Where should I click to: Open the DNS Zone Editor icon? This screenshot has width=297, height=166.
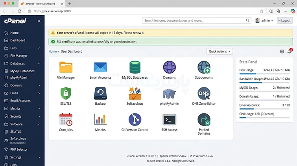pos(204,93)
